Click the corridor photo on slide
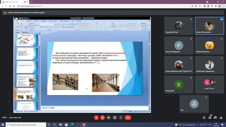226x127 pixels. pyautogui.click(x=106, y=83)
